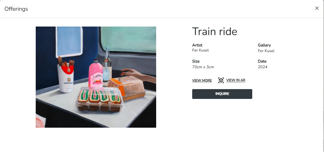This screenshot has height=152, width=324.
Task: Click the INQUIRE button
Action: click(x=222, y=94)
